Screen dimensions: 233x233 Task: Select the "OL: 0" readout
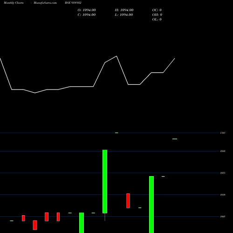point(157,20)
